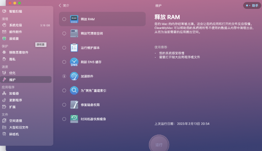
Task: Click the 运行维护脚本 task label
Action: (x=90, y=48)
